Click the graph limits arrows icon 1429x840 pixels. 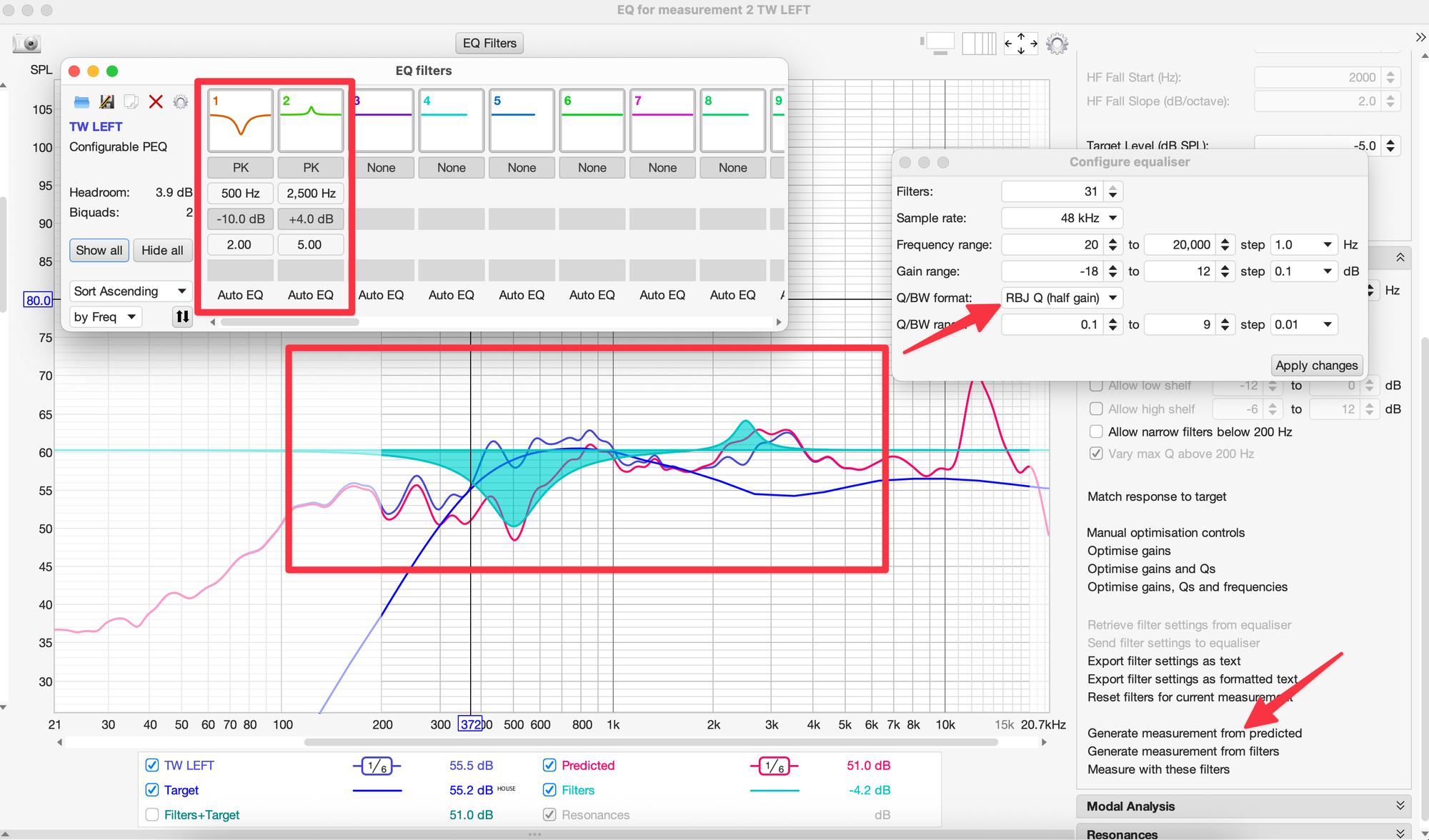coord(1020,44)
